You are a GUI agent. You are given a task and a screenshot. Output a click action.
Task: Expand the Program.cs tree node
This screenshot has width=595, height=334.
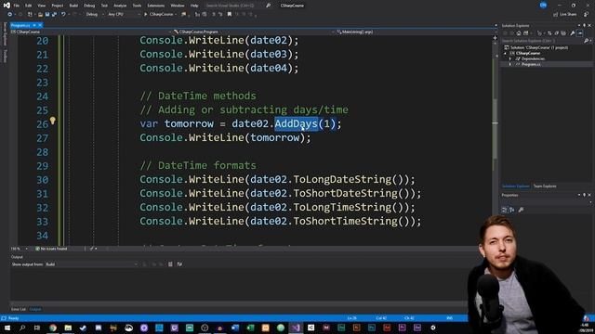coord(510,65)
